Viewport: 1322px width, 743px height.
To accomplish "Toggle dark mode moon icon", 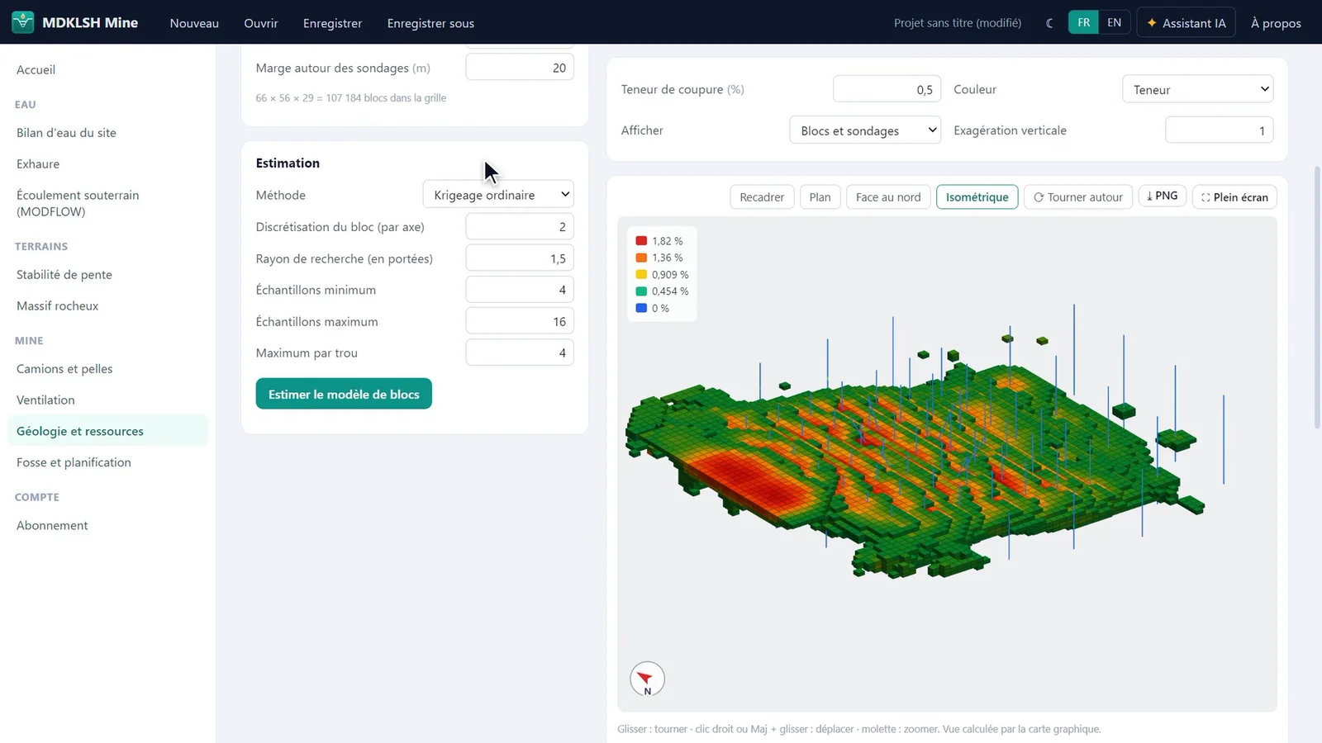I will (1049, 23).
